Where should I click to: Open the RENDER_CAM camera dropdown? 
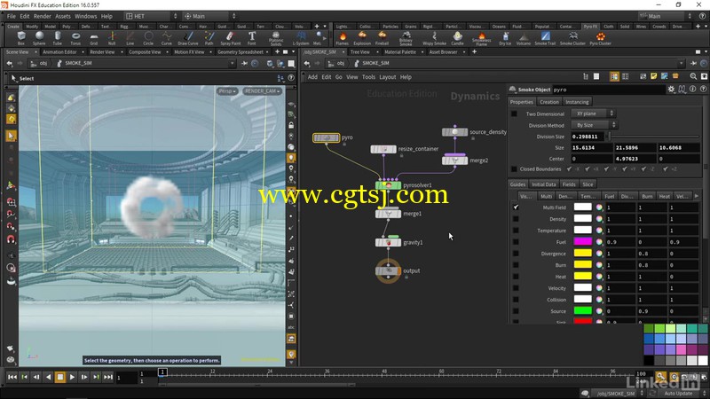[x=262, y=91]
